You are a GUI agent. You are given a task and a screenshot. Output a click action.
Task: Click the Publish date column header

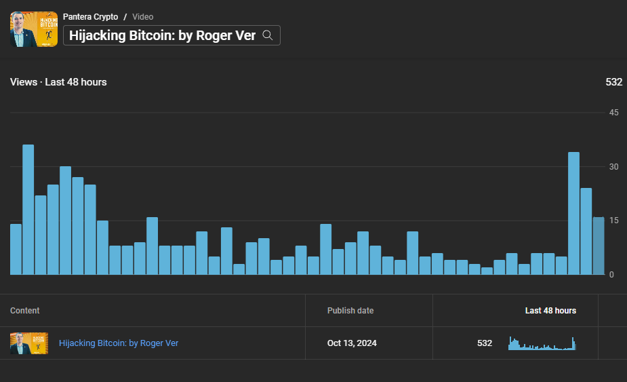pos(350,311)
